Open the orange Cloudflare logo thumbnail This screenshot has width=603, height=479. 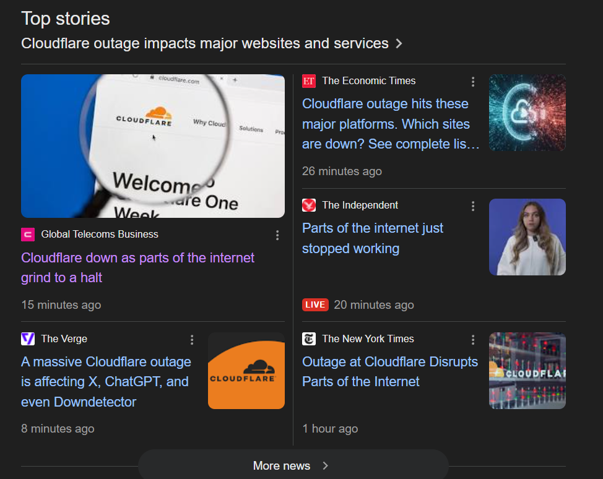coord(246,371)
